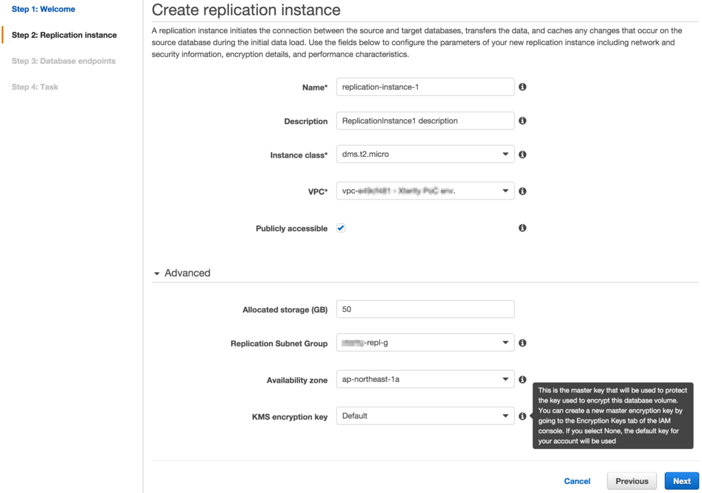Uncheck the Publicly accessible checkbox
The height and width of the screenshot is (493, 702).
pyautogui.click(x=341, y=228)
